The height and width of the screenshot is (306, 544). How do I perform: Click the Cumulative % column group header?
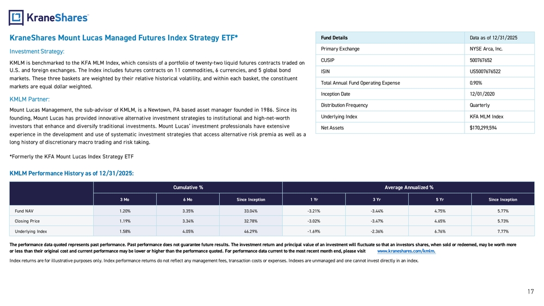pyautogui.click(x=188, y=188)
